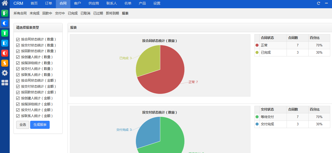Uncheck 按回款状态统计（金额）
This screenshot has width=332, height=153.
point(18,92)
